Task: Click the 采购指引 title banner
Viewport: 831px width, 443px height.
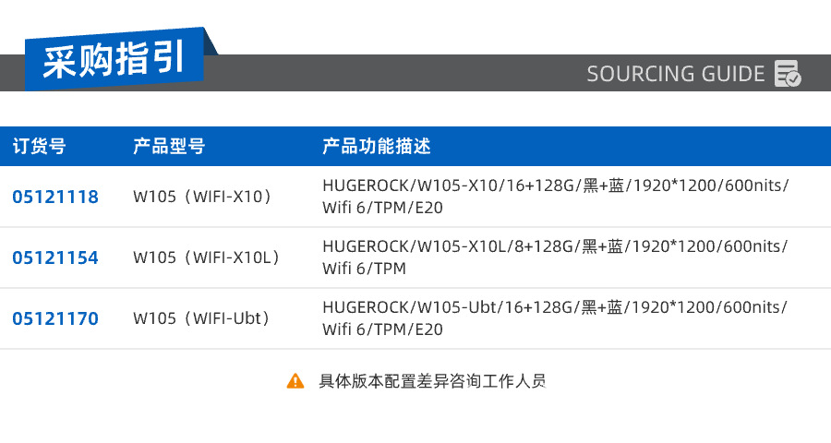Action: [114, 61]
